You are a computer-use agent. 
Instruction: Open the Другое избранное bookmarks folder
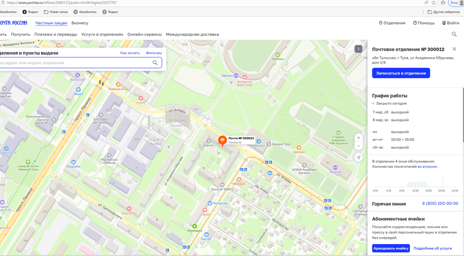[x=444, y=12]
